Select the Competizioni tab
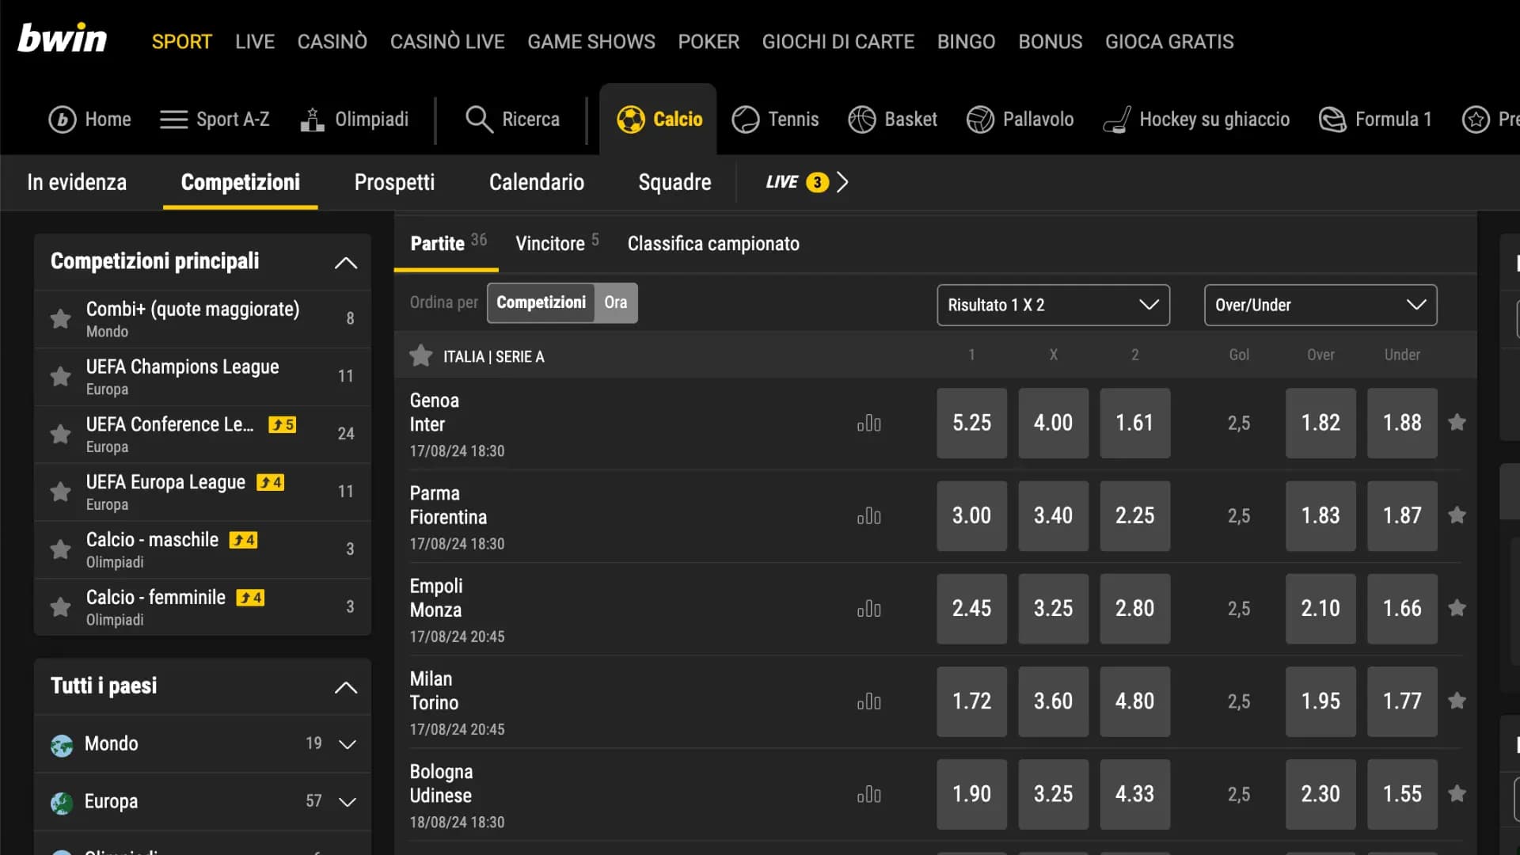1520x855 pixels. 240,181
